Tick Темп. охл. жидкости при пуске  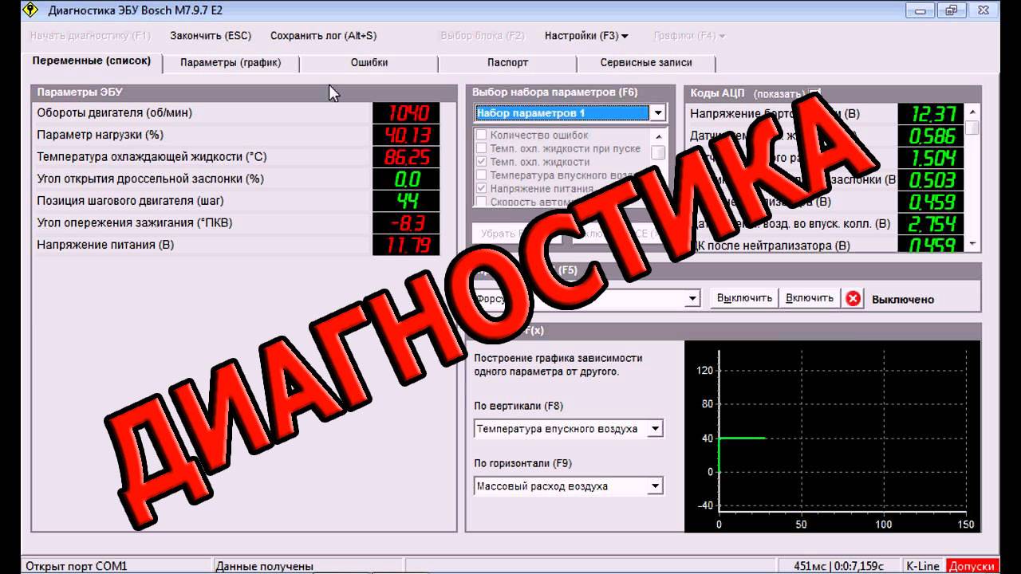481,149
